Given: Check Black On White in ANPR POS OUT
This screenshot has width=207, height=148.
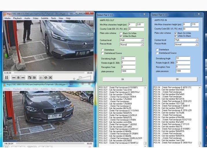Looking at the screenshot, I should 121,33.
